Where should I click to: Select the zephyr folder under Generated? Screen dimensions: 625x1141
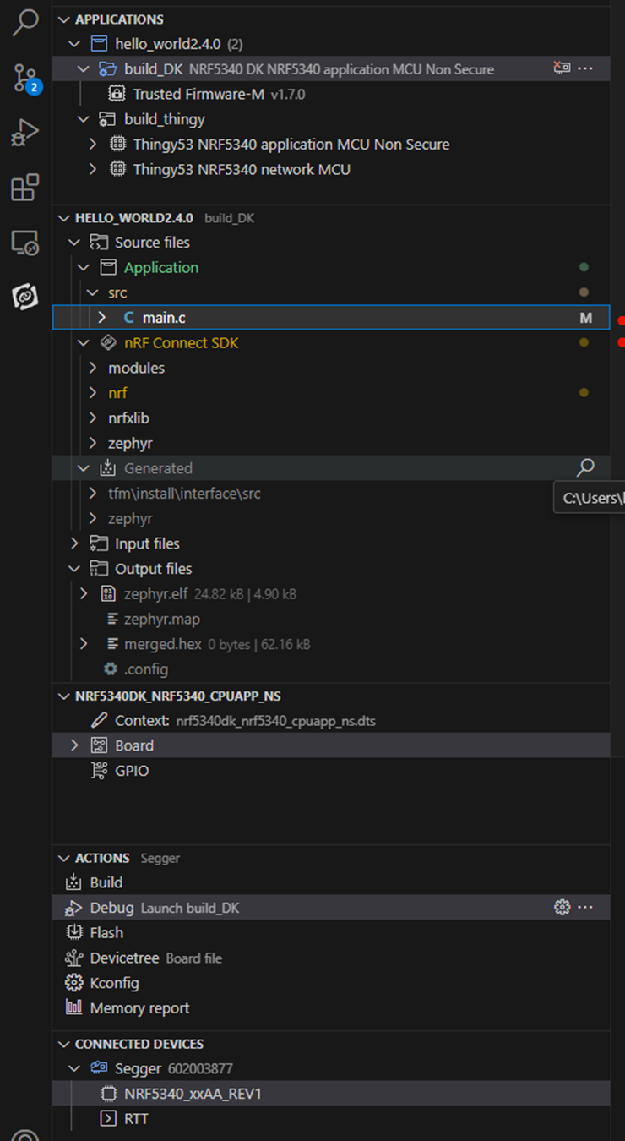point(331,519)
